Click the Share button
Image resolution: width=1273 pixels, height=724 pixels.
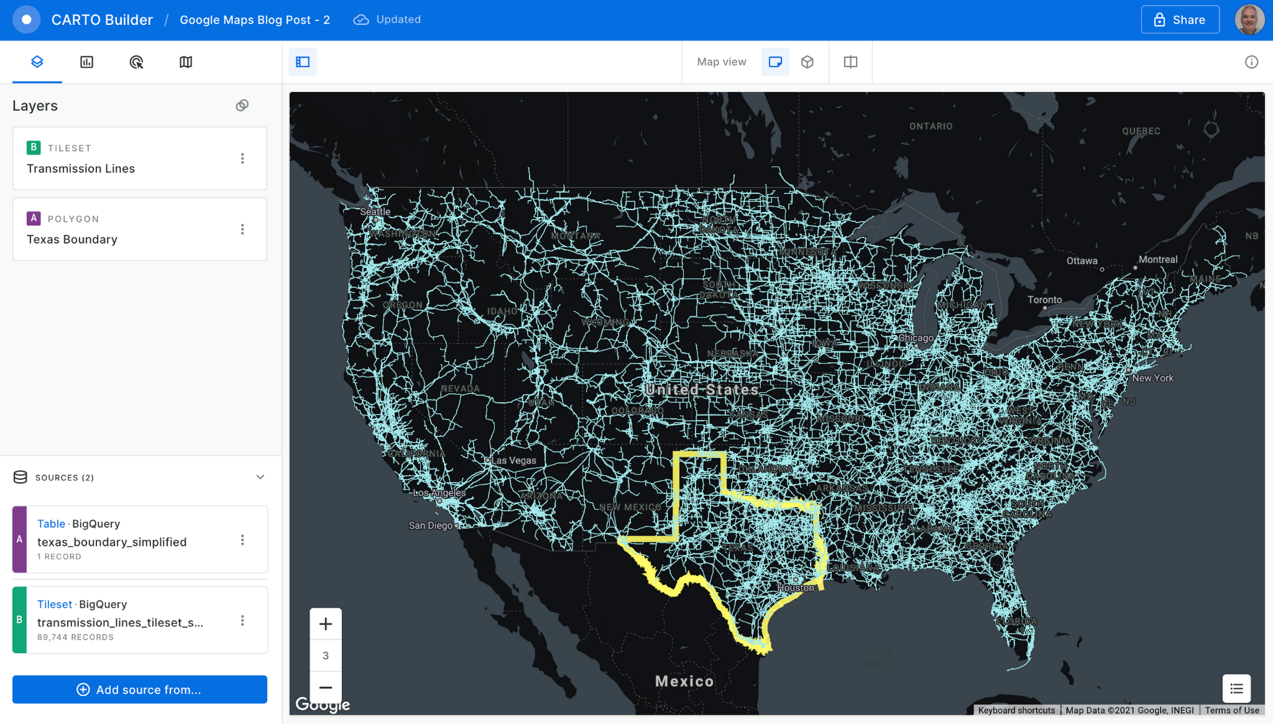[x=1180, y=19]
